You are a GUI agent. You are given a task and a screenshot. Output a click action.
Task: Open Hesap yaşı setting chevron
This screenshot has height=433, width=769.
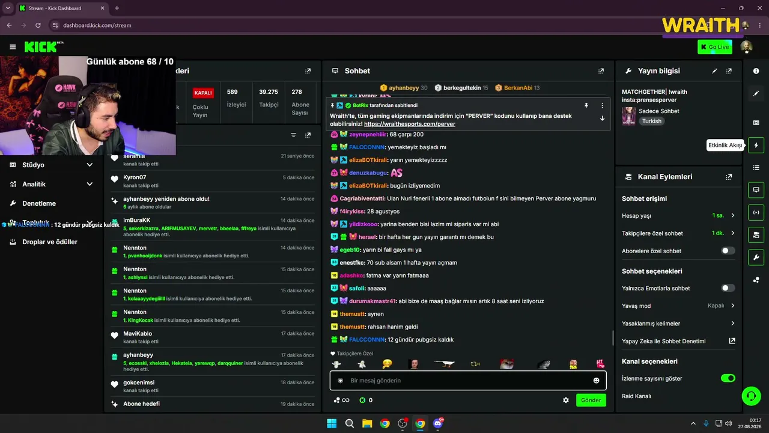tap(732, 215)
